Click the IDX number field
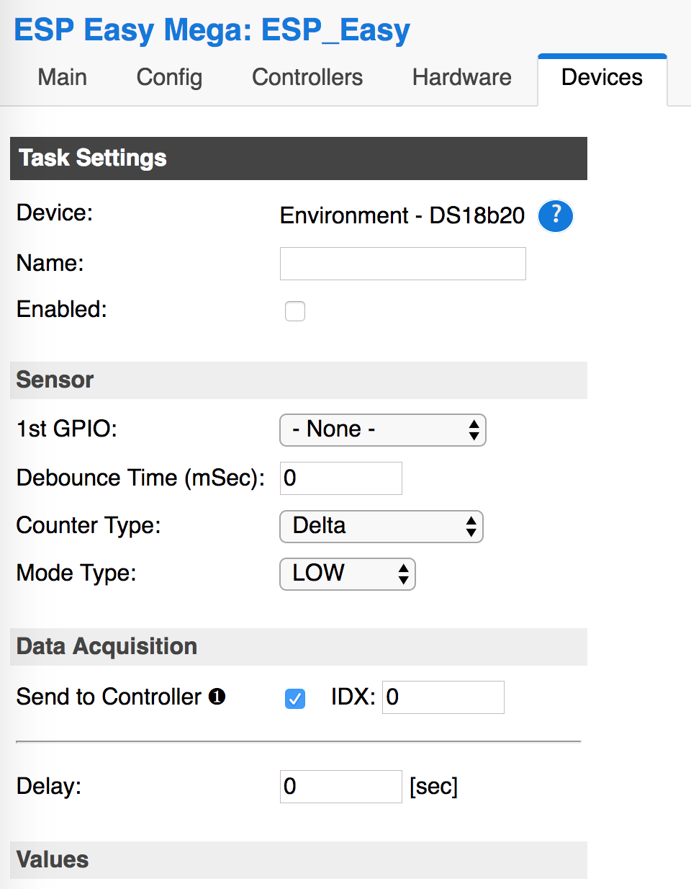The width and height of the screenshot is (691, 889). coord(443,697)
